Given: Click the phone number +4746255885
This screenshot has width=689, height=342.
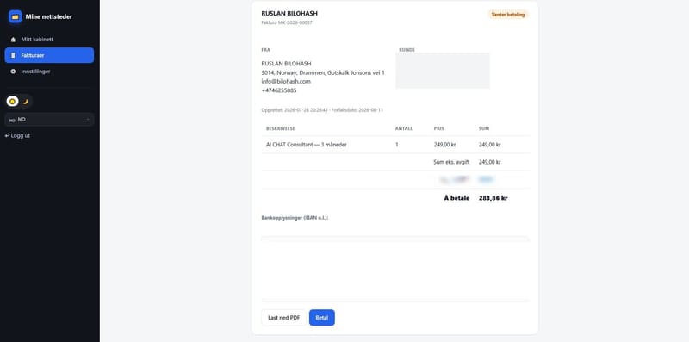Looking at the screenshot, I should coord(279,90).
